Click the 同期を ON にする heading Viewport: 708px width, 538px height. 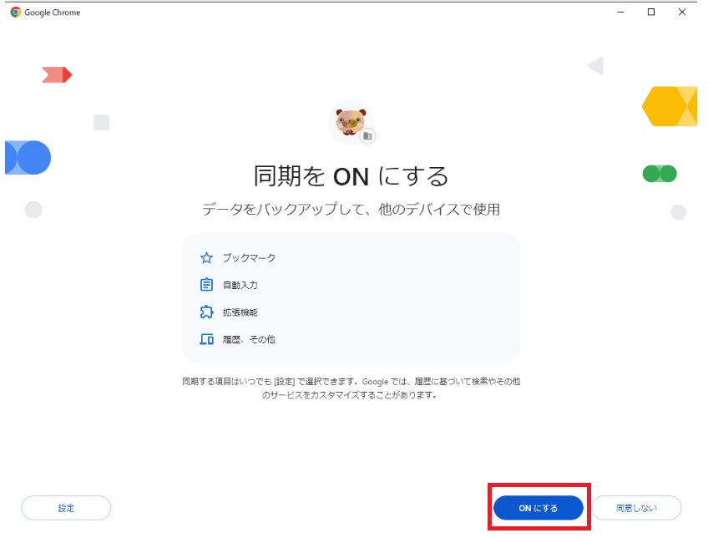pyautogui.click(x=351, y=175)
